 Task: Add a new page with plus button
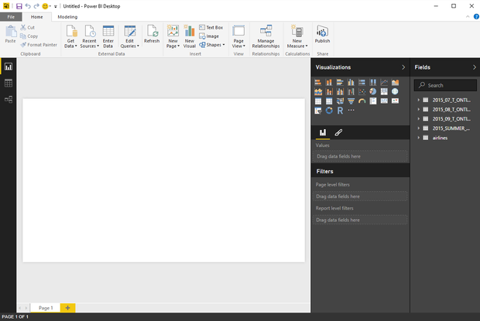tap(67, 308)
